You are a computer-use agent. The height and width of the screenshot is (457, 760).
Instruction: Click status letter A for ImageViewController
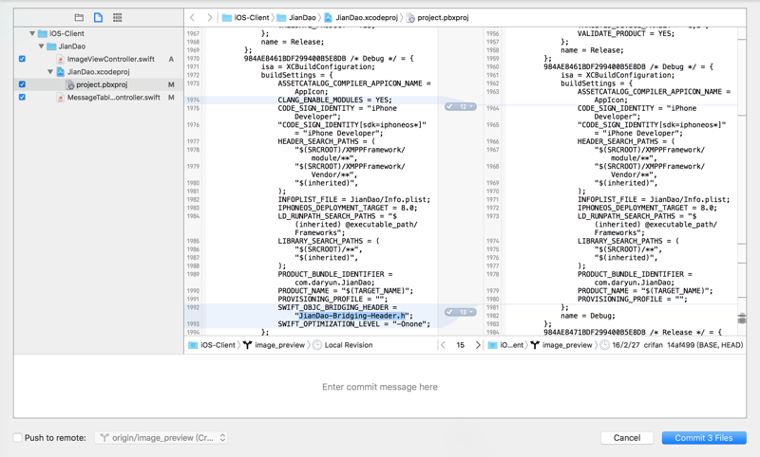click(171, 59)
